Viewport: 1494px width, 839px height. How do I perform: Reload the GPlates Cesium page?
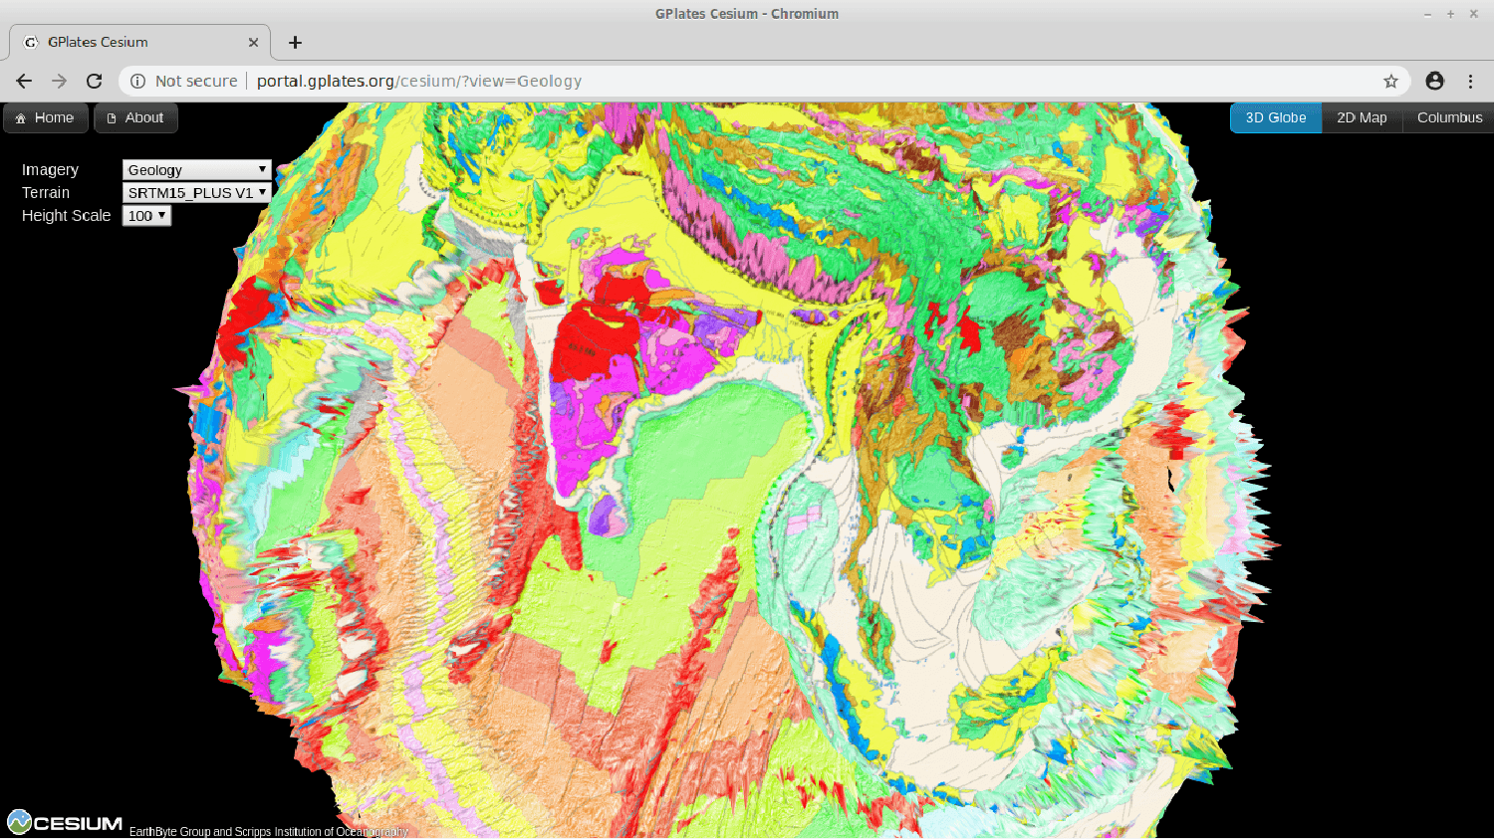(94, 81)
